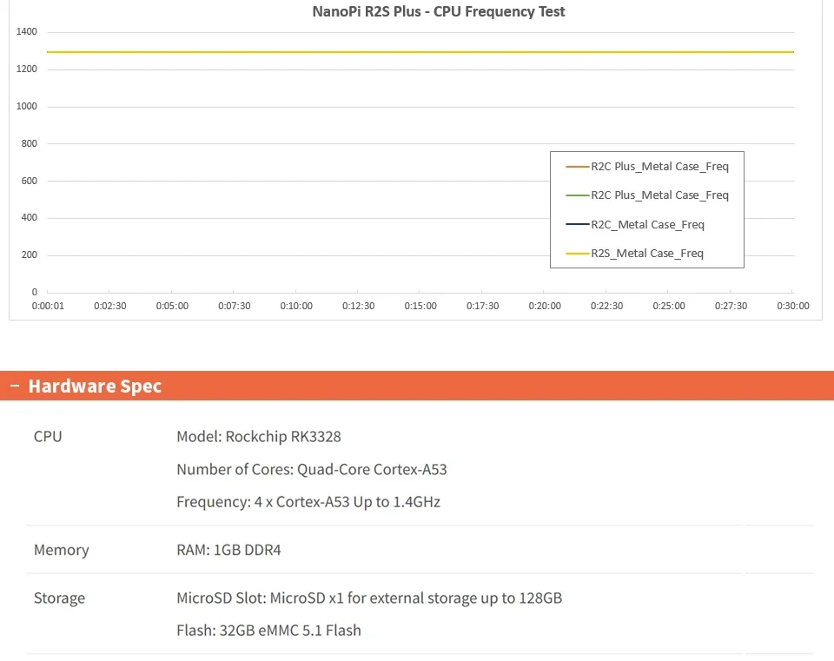The height and width of the screenshot is (661, 834).
Task: Click the yellow R2S legend line marker
Action: (x=577, y=254)
